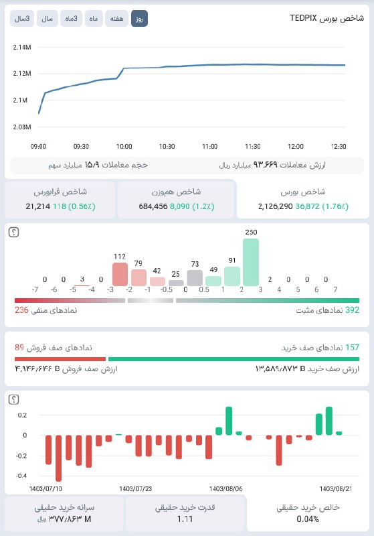374x536 pixels.
Task: Open the شاخص بورس index card
Action: pyautogui.click(x=303, y=199)
